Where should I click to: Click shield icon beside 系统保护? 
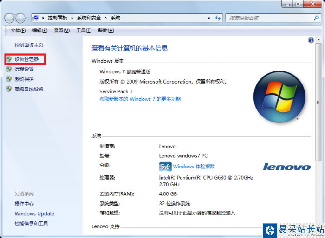coord(9,79)
